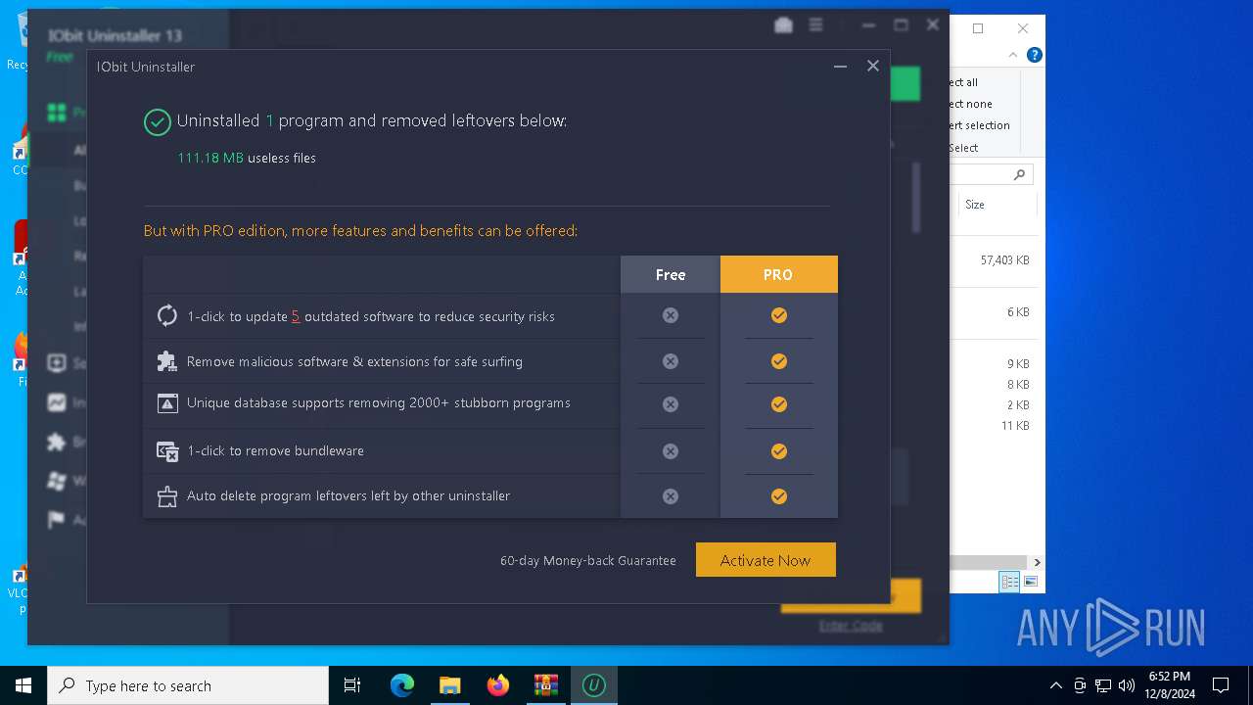Click the monitor chart icon in IObit sidebar
Screen dimensions: 1253x705
pyautogui.click(x=57, y=402)
